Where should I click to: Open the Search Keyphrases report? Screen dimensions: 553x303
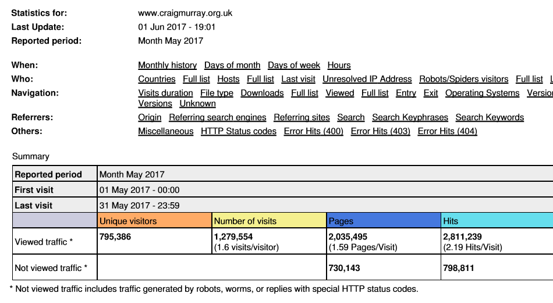(410, 117)
